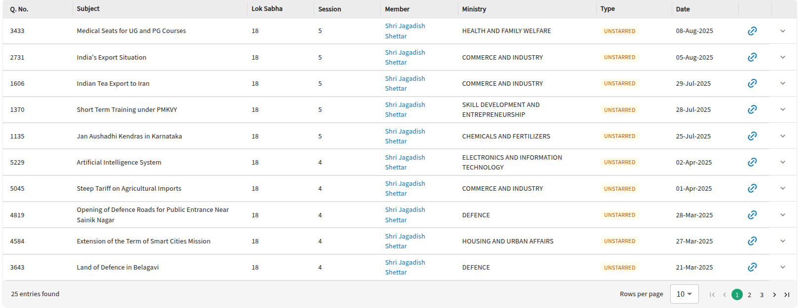Click '25 entries found' text

[35, 294]
